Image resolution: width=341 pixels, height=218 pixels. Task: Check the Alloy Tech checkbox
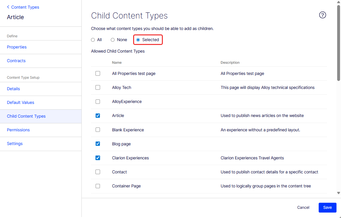coord(98,87)
